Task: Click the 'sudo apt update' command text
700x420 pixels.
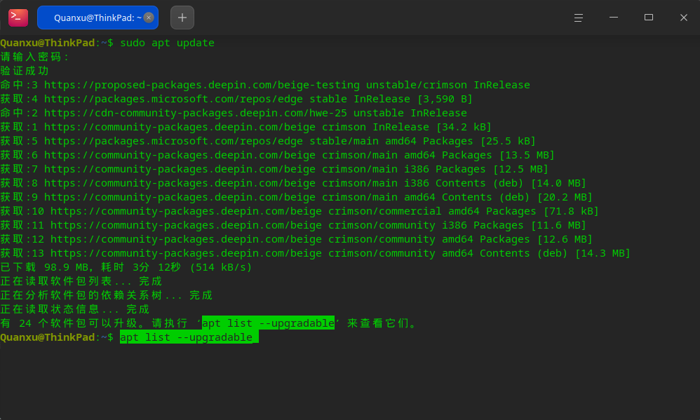Action: [168, 43]
